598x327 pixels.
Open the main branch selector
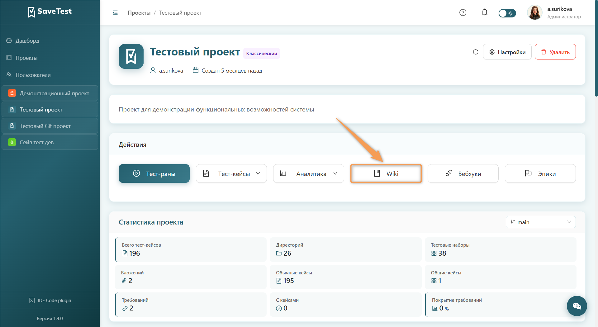pos(541,222)
